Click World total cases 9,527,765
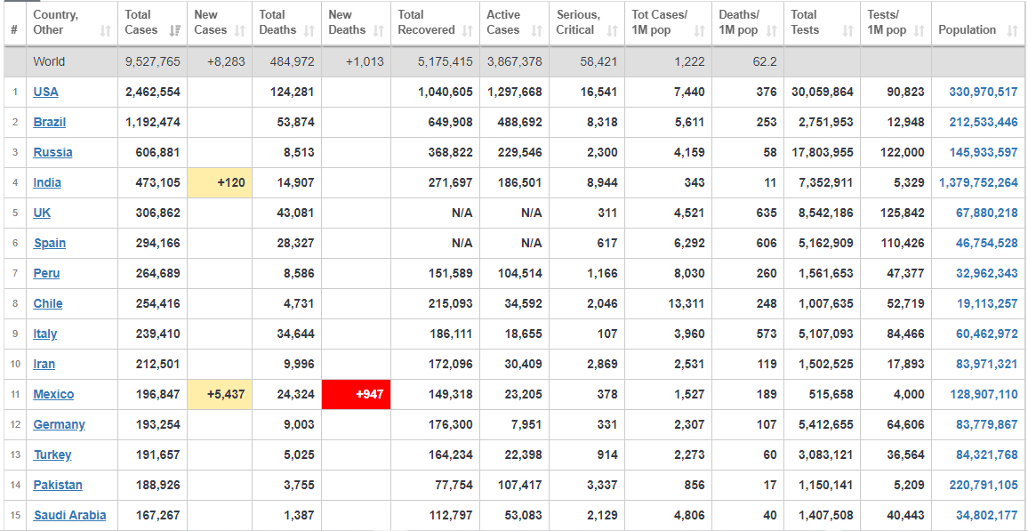Screen dimensions: 1028x531 [152, 62]
